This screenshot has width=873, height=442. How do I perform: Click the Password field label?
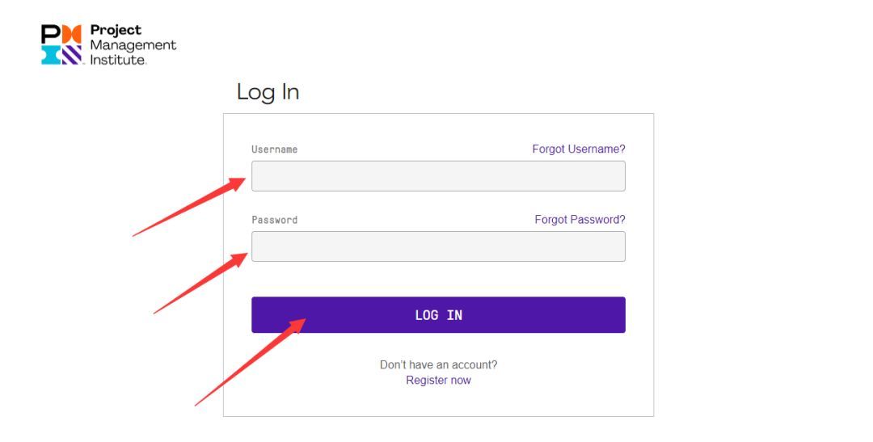pyautogui.click(x=274, y=220)
